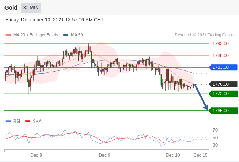Click the 1793.00 resistance label
The width and height of the screenshot is (239, 162).
coord(221,44)
